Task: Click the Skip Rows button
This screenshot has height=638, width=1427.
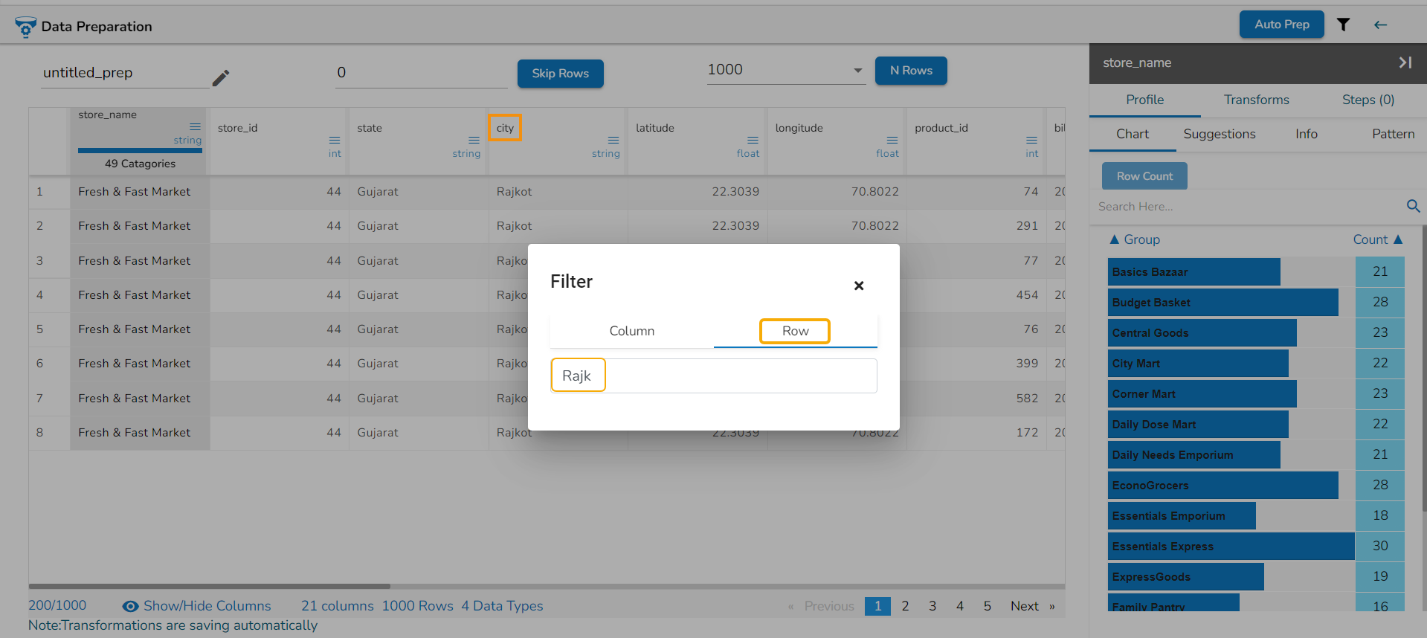Action: pyautogui.click(x=560, y=74)
